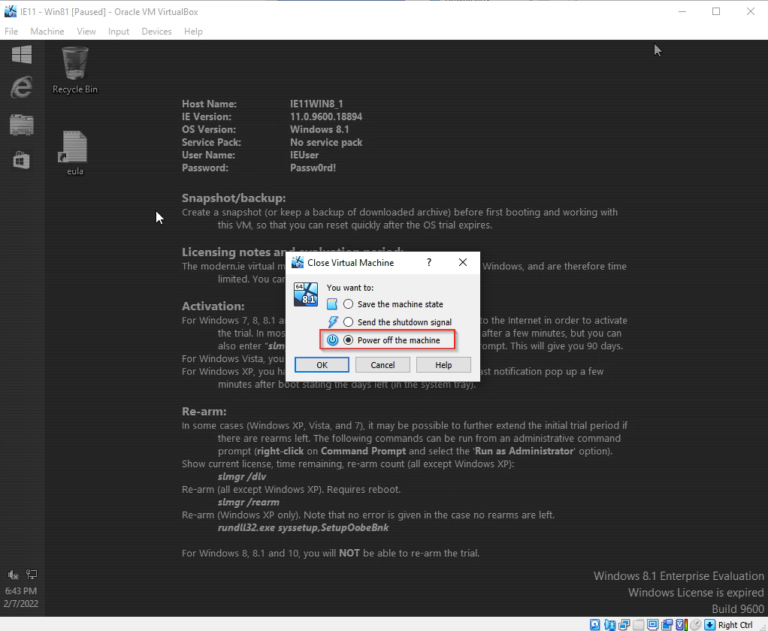768x631 pixels.
Task: Choose the Send the shutdown signal radio button
Action: click(x=348, y=322)
